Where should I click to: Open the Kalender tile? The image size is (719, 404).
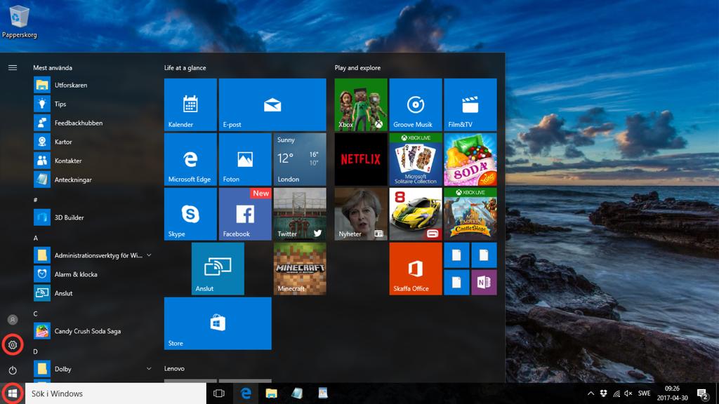coord(190,105)
